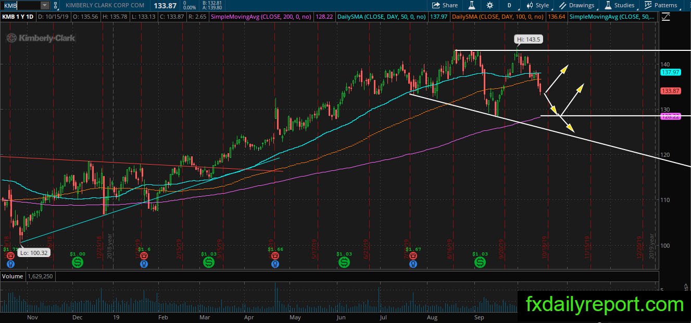This screenshot has height=323, width=691.
Task: Click into the KMB symbol input field
Action: pyautogui.click(x=21, y=5)
